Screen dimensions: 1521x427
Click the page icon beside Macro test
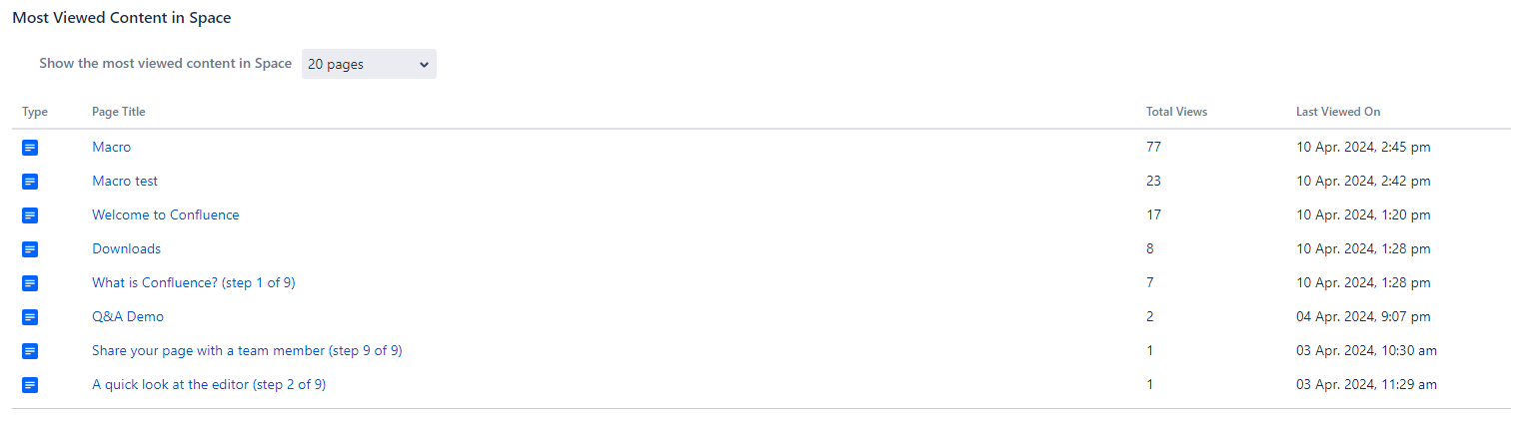(x=30, y=182)
